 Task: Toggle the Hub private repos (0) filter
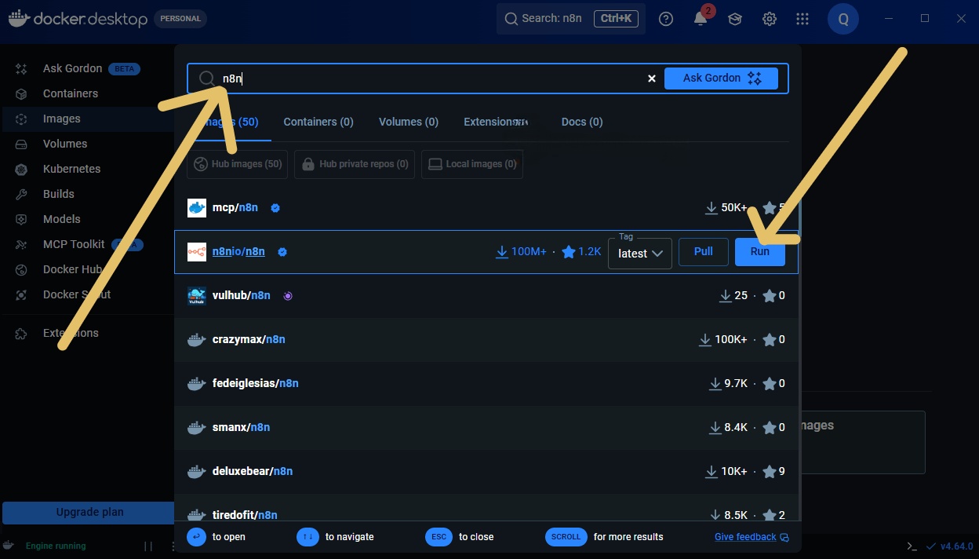click(x=355, y=164)
